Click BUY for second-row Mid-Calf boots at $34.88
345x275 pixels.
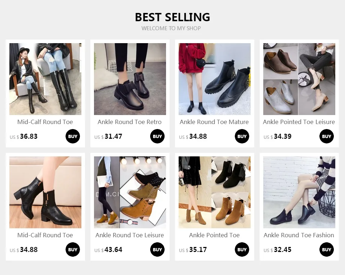click(x=73, y=249)
